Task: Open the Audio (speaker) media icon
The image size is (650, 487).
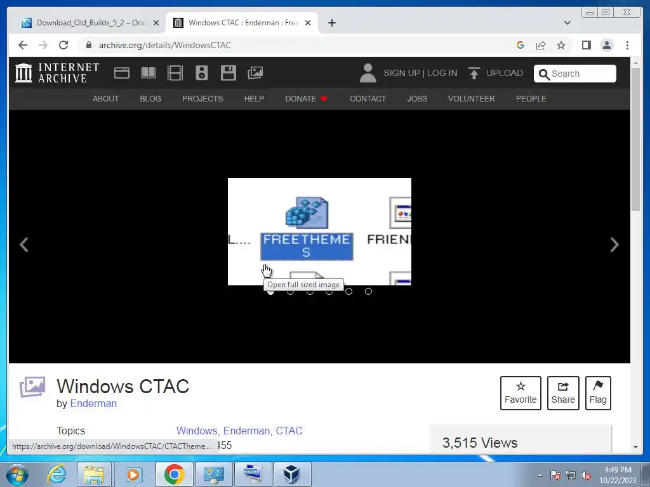Action: tap(201, 73)
